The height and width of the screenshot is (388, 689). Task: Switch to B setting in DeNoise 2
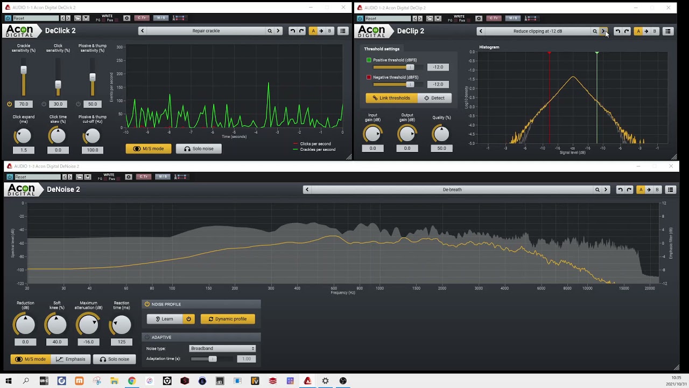point(657,190)
